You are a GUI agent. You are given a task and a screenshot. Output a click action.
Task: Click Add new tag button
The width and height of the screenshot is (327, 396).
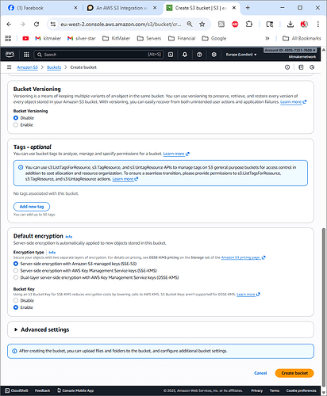click(x=32, y=207)
